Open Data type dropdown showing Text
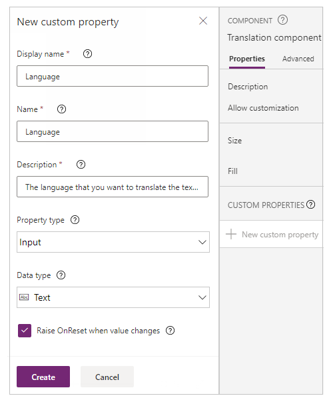This screenshot has height=402, width=333. coord(113,297)
